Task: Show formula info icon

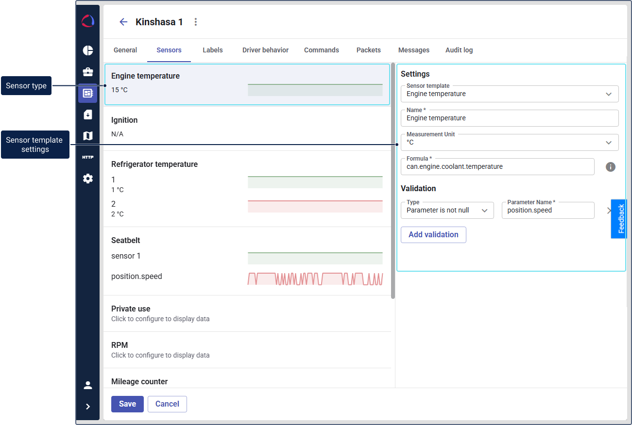Action: coord(611,167)
